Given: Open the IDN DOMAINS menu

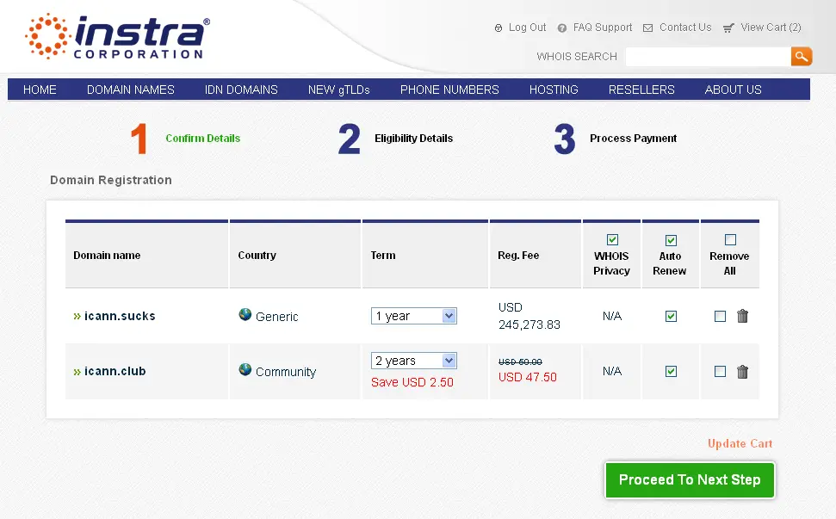Looking at the screenshot, I should [241, 90].
